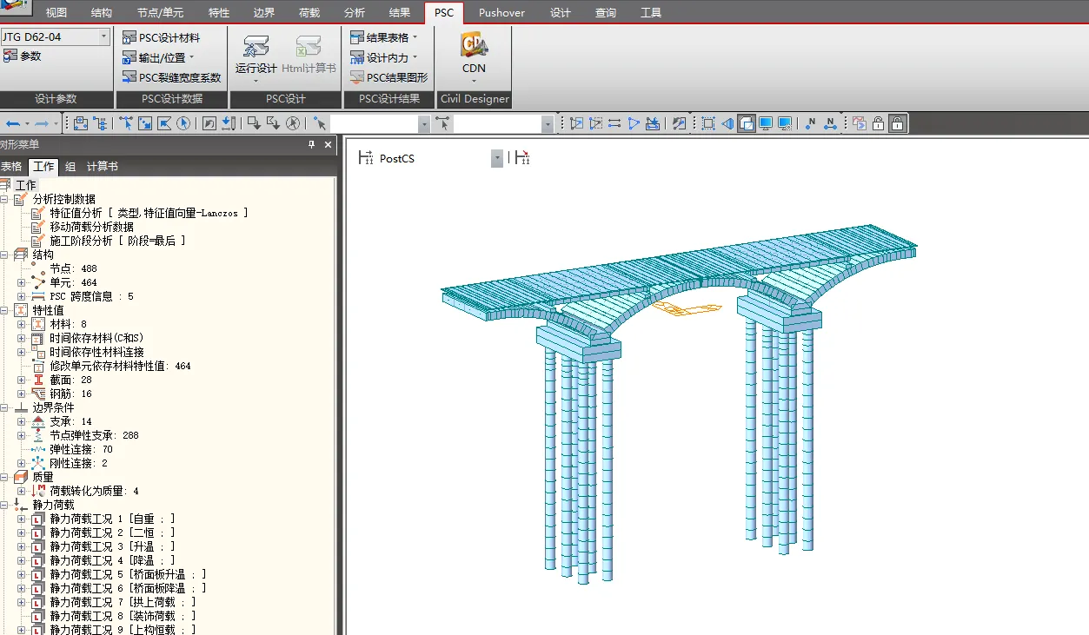Click the 钢筋 rebar icon in tree
The image size is (1089, 635).
click(38, 394)
